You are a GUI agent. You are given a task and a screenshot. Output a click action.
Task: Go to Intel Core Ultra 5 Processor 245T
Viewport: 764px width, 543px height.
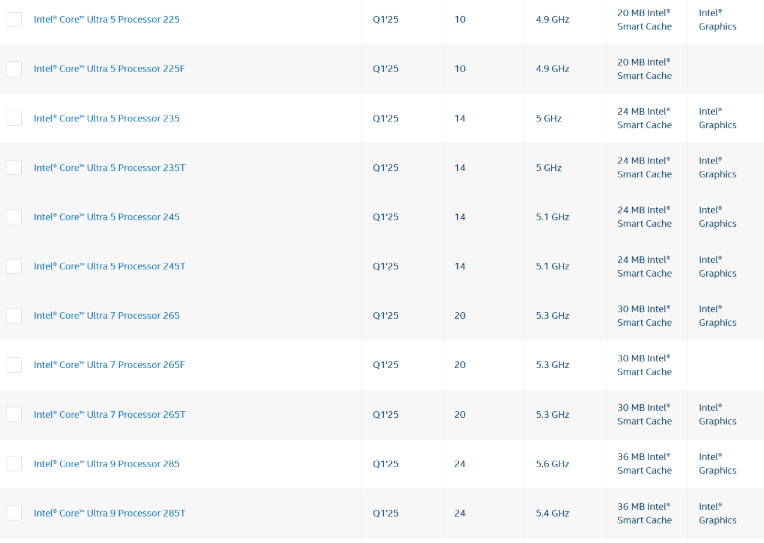click(109, 266)
